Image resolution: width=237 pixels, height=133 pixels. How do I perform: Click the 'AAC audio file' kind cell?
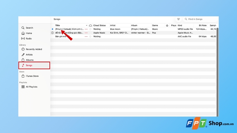pyautogui.click(x=184, y=36)
